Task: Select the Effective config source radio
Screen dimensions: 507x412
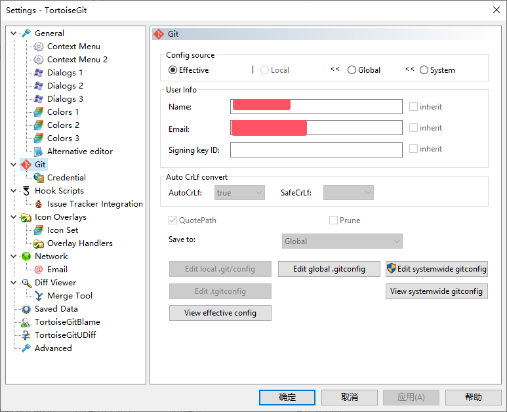Action: click(x=172, y=70)
